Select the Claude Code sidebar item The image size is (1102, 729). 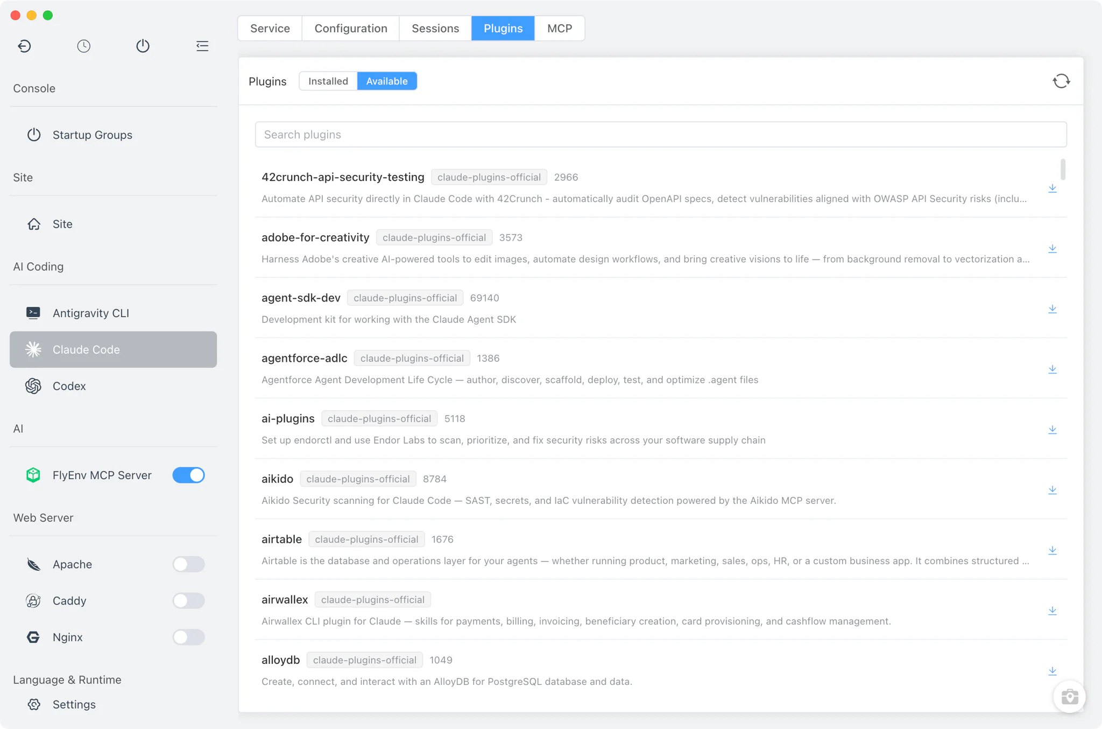point(113,349)
